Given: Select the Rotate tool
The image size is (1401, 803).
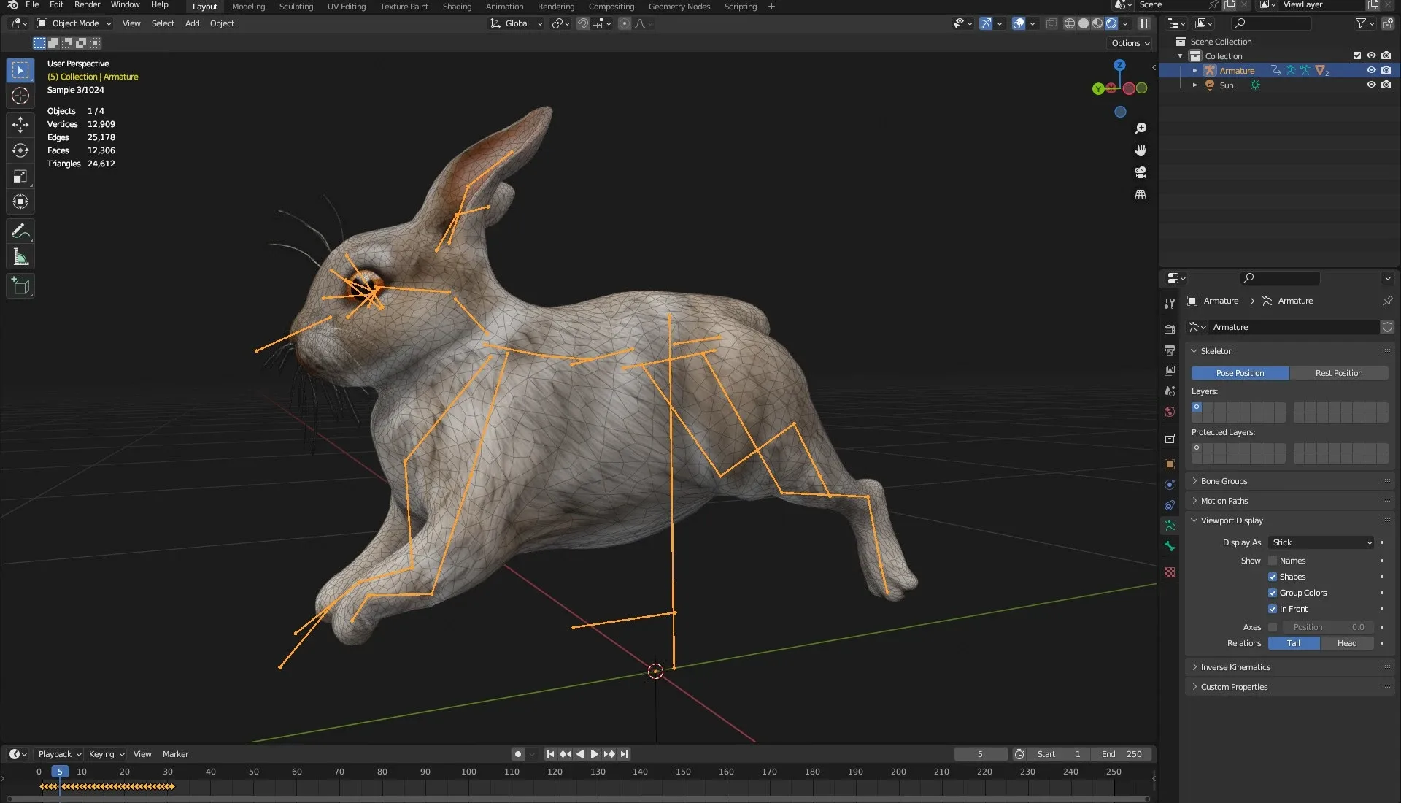Looking at the screenshot, I should [20, 150].
